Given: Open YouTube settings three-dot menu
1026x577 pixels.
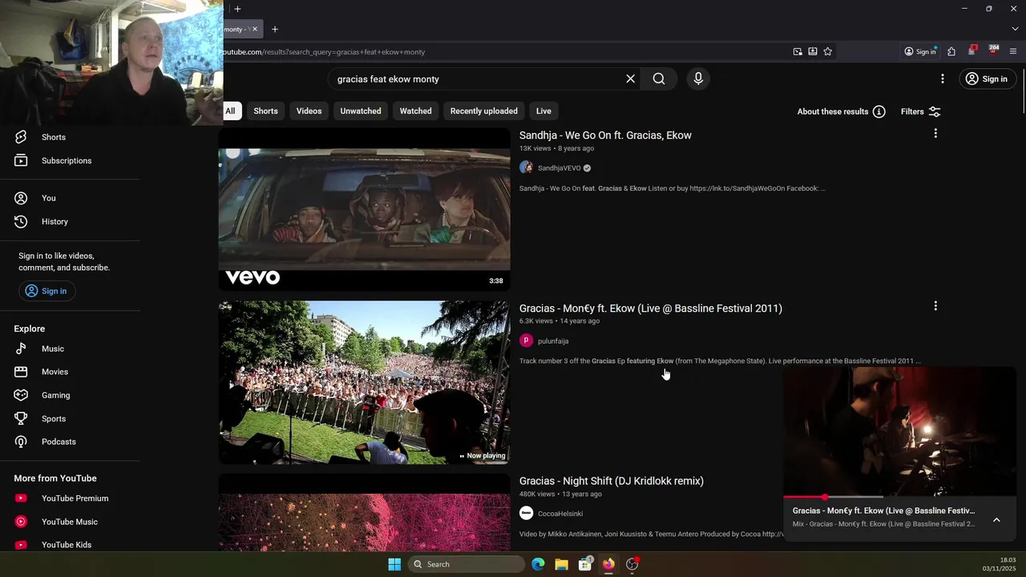Looking at the screenshot, I should coord(943,79).
